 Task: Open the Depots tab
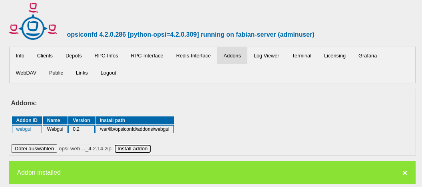74,56
